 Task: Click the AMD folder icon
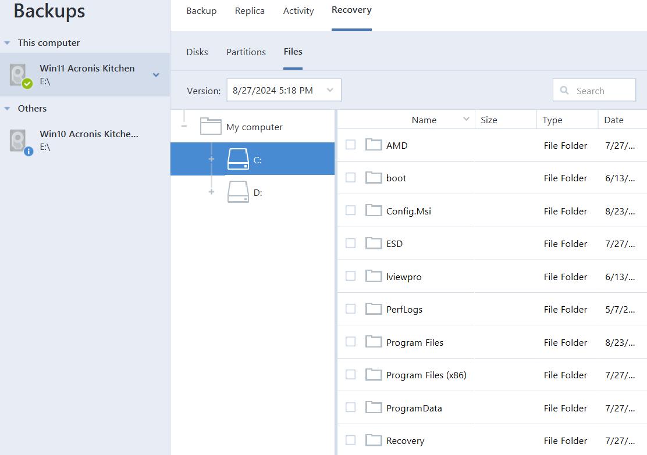[x=374, y=145]
